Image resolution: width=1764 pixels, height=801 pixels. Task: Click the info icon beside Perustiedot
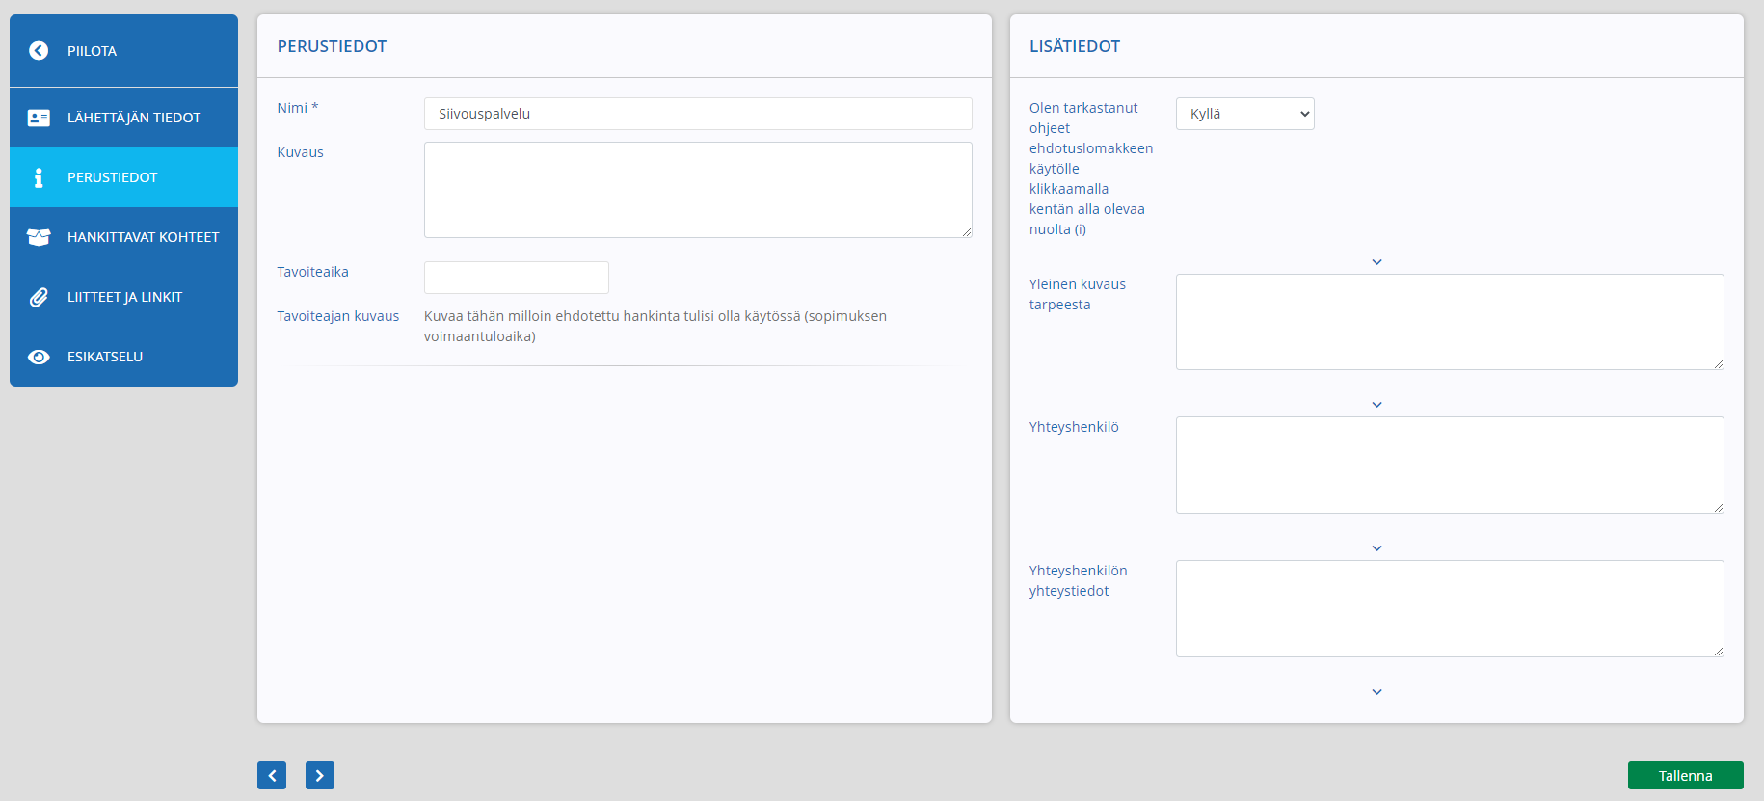[x=39, y=177]
